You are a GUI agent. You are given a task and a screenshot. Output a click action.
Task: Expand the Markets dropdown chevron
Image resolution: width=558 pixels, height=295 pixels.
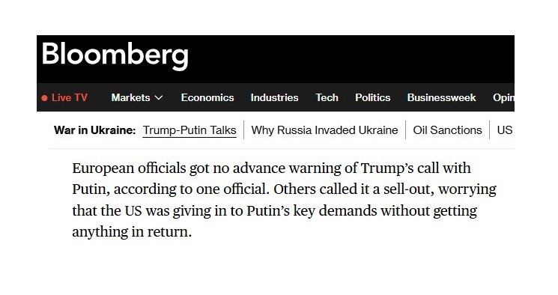point(159,98)
